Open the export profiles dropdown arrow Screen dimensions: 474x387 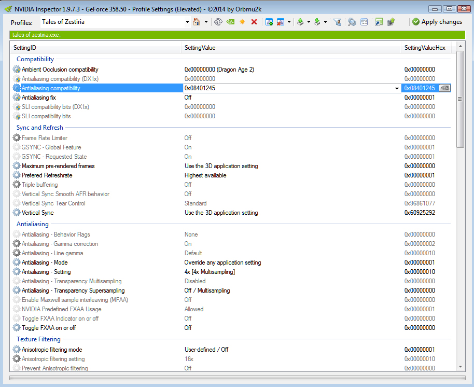click(x=309, y=22)
